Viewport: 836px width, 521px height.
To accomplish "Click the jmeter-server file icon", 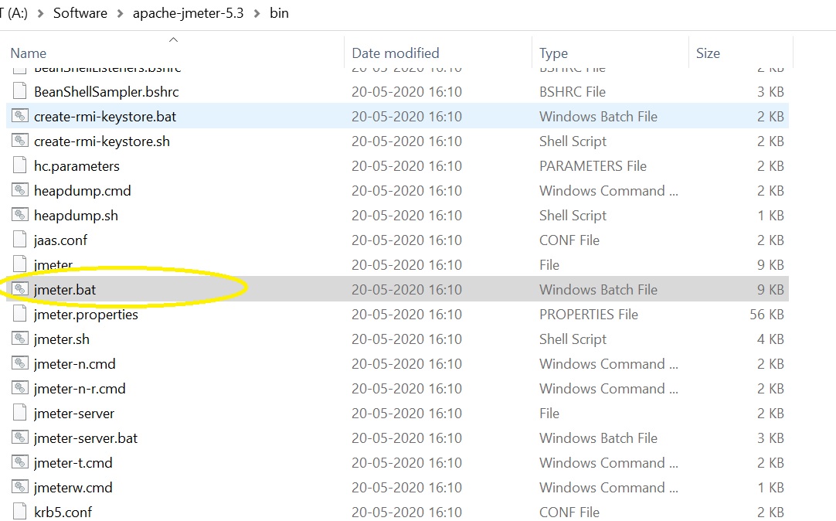I will coord(20,413).
